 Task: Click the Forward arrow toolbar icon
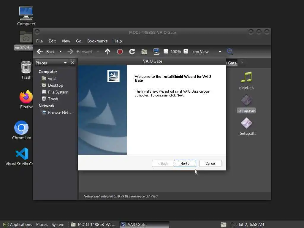[70, 52]
